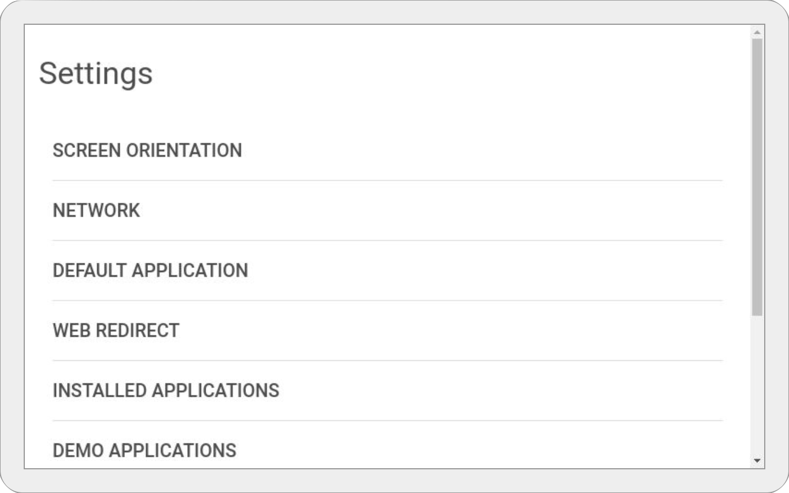This screenshot has width=789, height=493.
Task: Show the Installed Applications list
Action: pyautogui.click(x=387, y=391)
